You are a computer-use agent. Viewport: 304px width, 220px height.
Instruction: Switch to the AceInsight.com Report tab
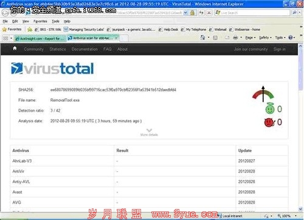(x=40, y=38)
